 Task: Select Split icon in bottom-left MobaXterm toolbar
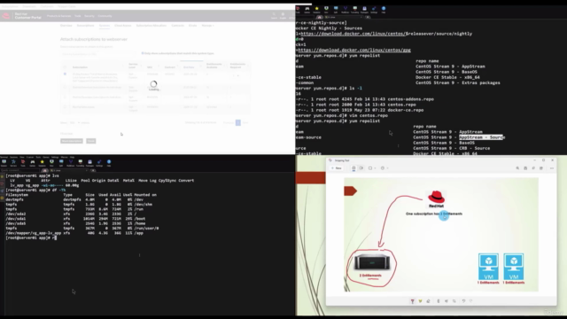[x=61, y=163]
